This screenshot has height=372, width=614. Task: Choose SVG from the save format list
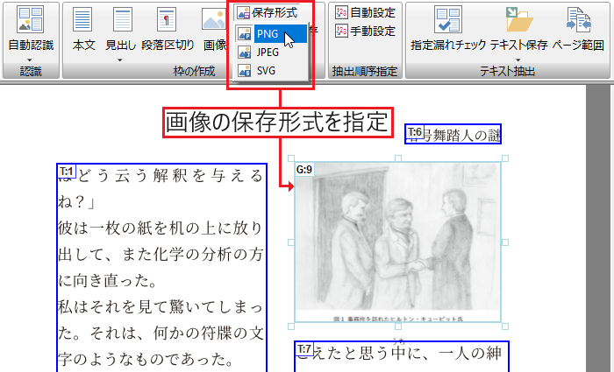click(267, 71)
